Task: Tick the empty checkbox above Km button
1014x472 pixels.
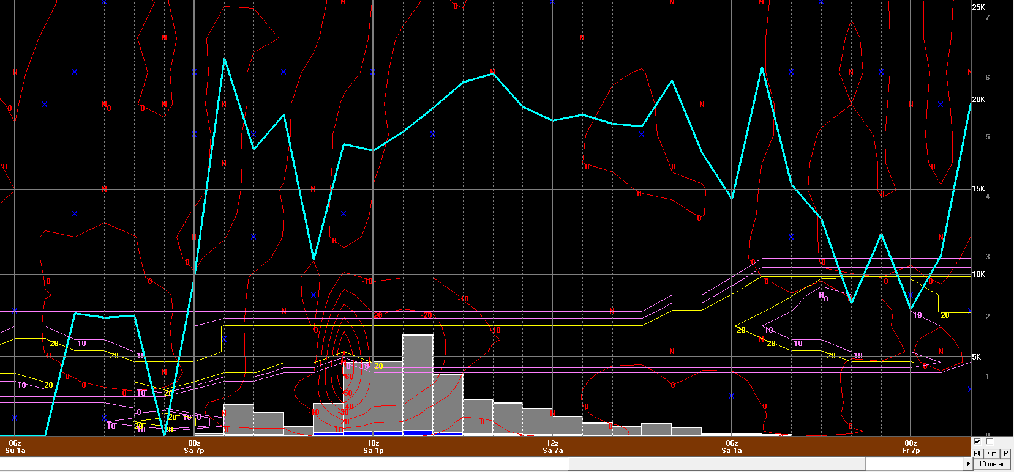Action: click(990, 442)
